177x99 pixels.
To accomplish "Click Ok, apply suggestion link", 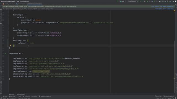I will [x=167, y=6].
